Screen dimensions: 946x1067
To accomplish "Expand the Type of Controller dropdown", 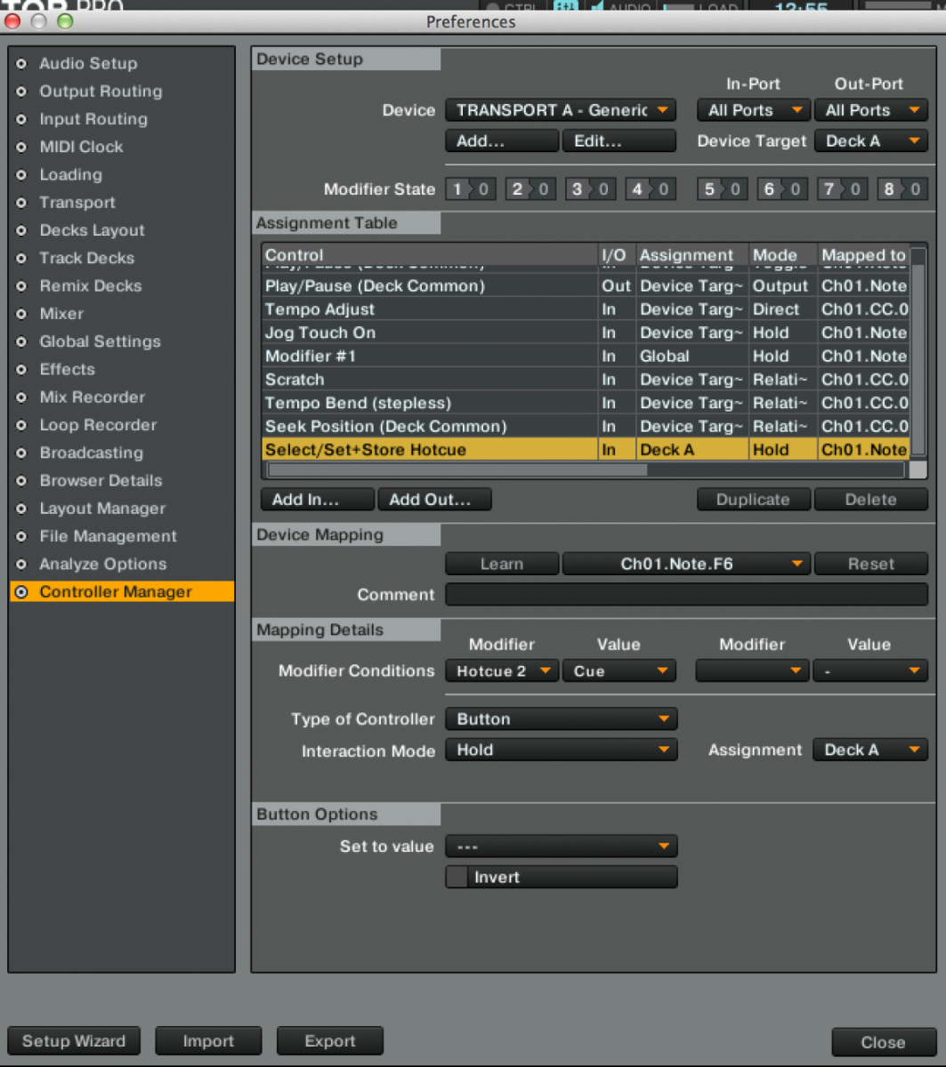I will click(561, 719).
